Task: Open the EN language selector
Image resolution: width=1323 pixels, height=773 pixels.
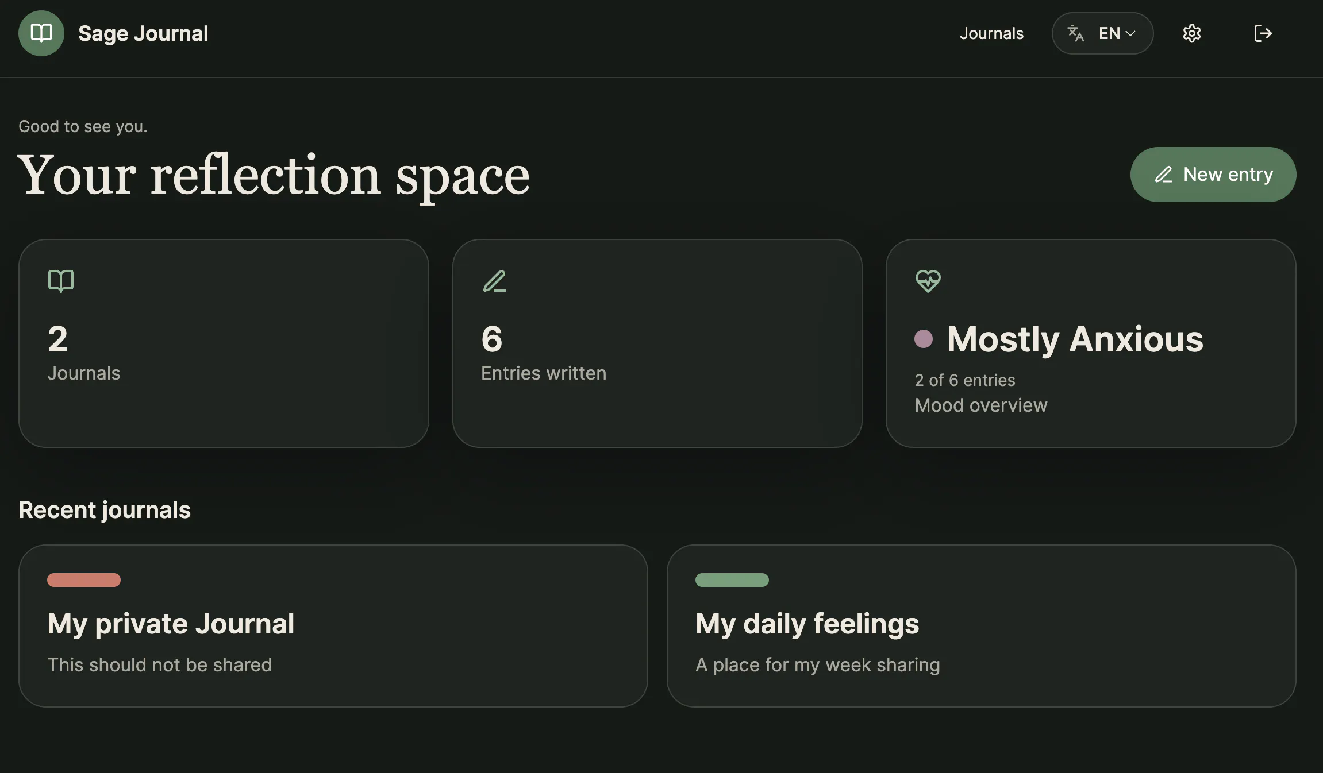Action: [1102, 33]
